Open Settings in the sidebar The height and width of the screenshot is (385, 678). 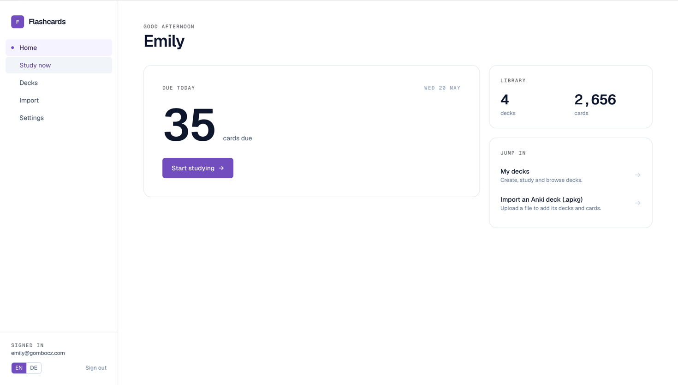(x=59, y=118)
